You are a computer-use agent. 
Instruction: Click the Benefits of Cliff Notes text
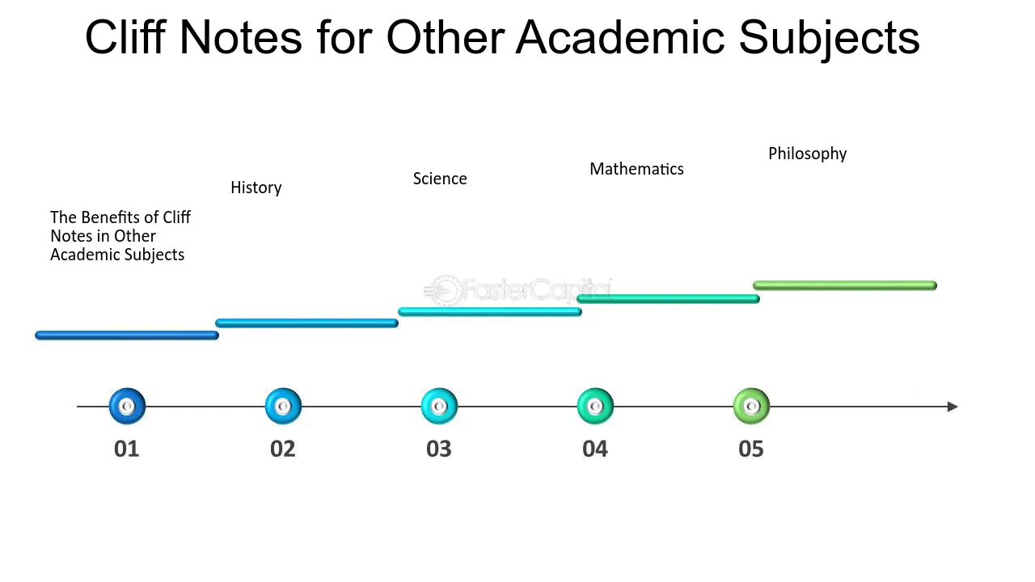point(120,236)
